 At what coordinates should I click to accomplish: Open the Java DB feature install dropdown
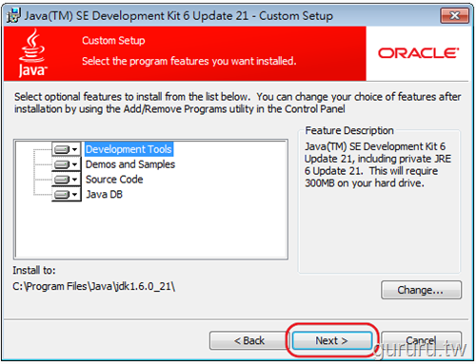67,194
